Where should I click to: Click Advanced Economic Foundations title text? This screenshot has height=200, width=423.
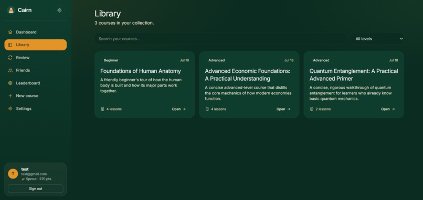(248, 75)
